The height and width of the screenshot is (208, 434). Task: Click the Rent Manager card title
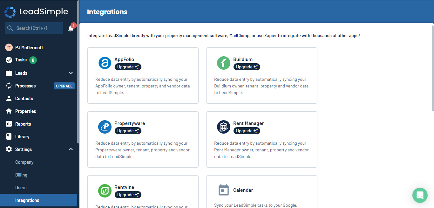pyautogui.click(x=248, y=123)
